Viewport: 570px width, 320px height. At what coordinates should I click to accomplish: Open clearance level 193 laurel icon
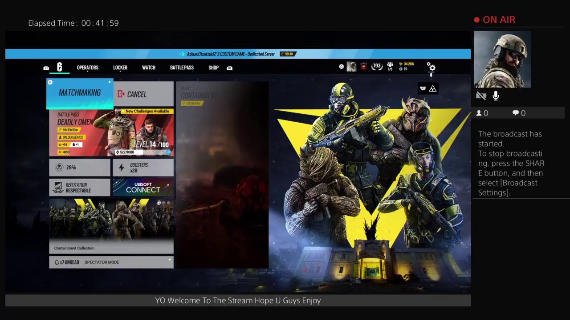coord(377,66)
